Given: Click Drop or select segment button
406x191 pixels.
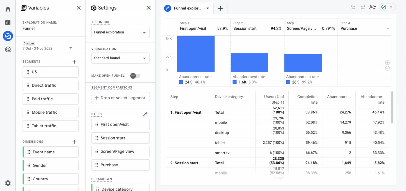Looking at the screenshot, I should click(120, 98).
